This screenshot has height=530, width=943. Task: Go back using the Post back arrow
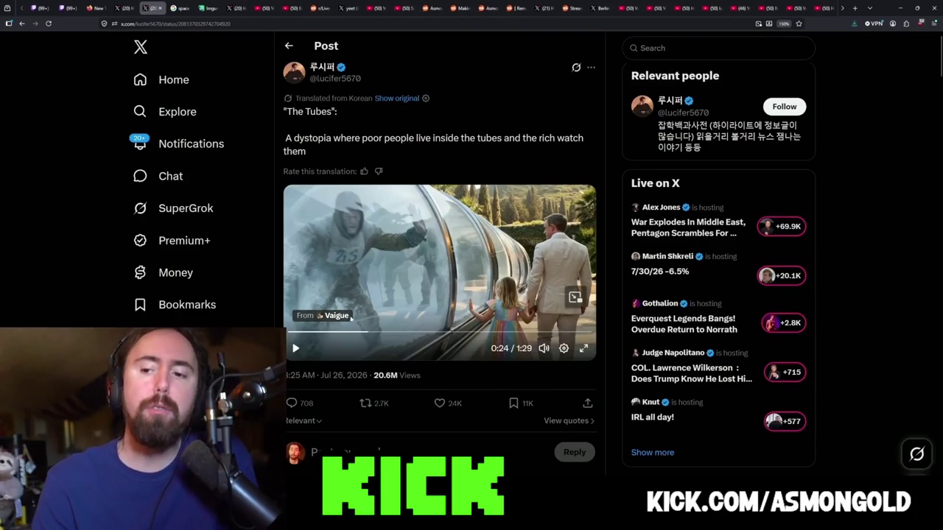289,46
